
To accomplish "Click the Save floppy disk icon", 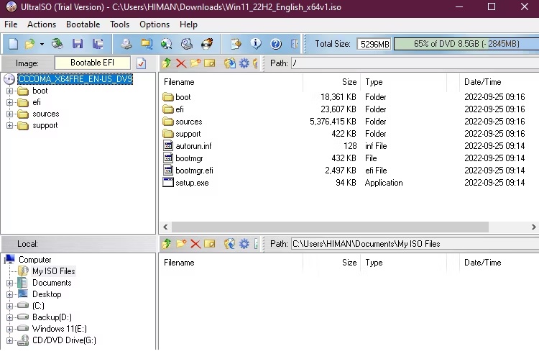I will click(x=78, y=44).
